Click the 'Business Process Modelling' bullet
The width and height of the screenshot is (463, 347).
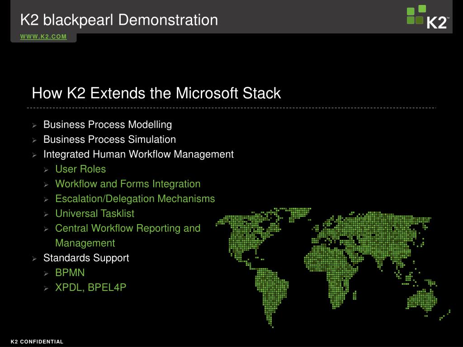pyautogui.click(x=108, y=125)
